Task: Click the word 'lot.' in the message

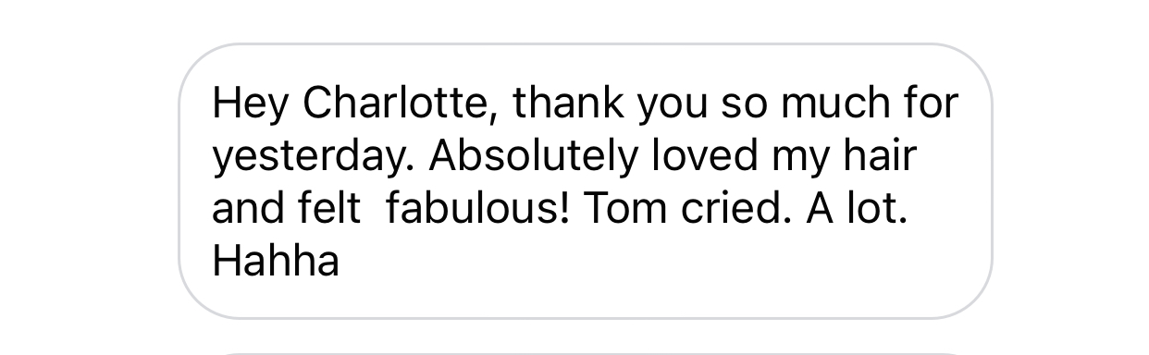Action: tap(878, 209)
